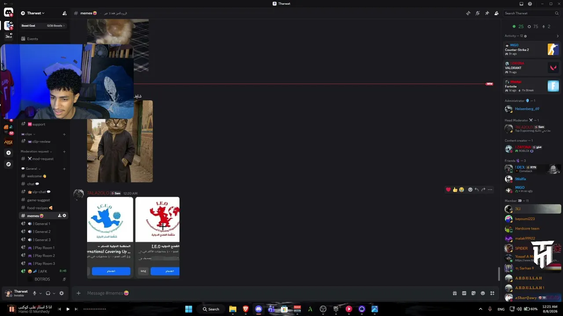Open bayoumi223 member profile
The image size is (563, 316).
pos(532,219)
